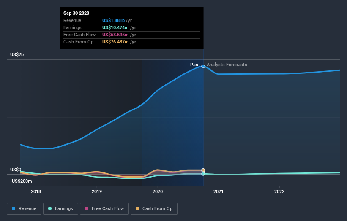
Task: Click the -US$200m y-axis label
Action: pyautogui.click(x=21, y=181)
